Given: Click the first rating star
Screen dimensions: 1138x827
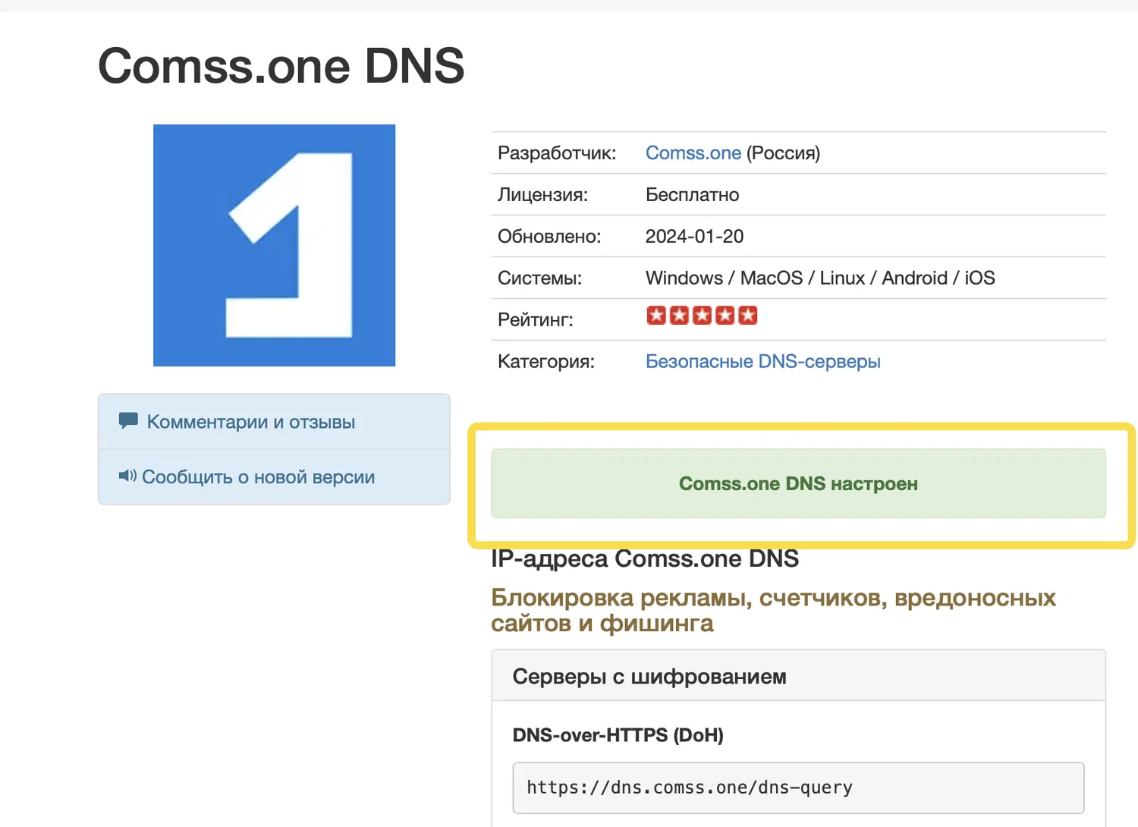Looking at the screenshot, I should (656, 316).
